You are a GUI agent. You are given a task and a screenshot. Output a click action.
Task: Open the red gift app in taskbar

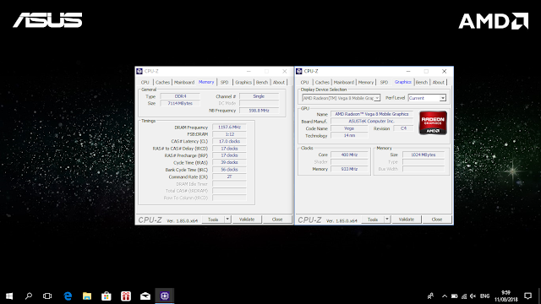tap(126, 296)
